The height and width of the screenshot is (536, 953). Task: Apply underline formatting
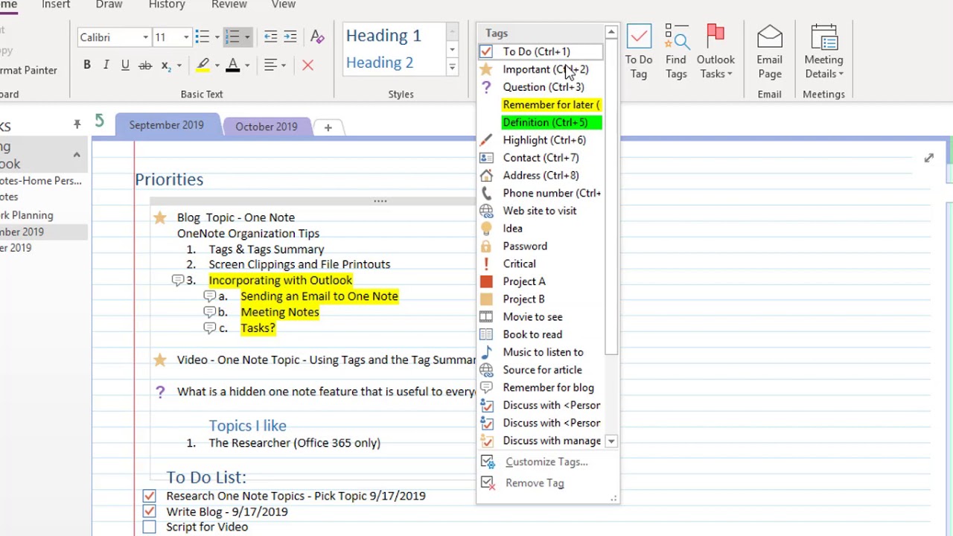[125, 65]
